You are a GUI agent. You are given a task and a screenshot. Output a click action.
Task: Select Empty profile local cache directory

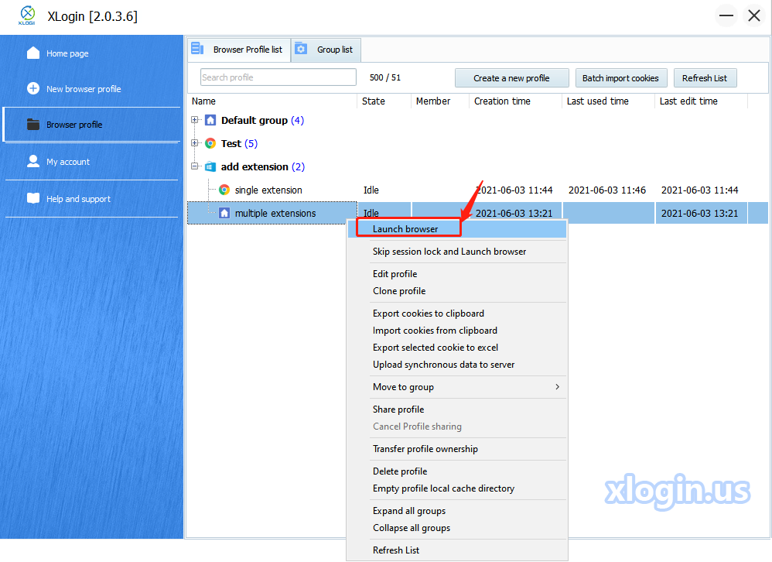[457, 488]
